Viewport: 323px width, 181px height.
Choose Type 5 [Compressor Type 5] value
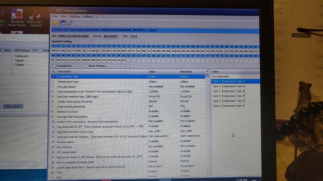point(236,101)
